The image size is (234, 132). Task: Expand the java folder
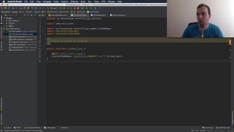(x=7, y=23)
